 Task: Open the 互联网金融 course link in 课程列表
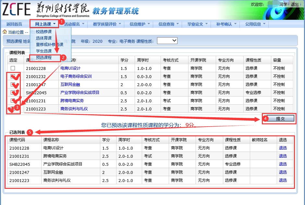(70, 85)
